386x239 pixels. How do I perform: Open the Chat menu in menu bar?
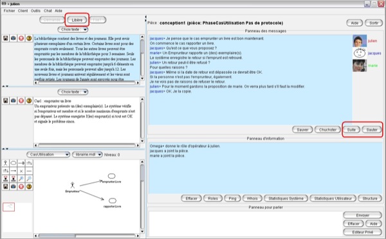(48, 11)
